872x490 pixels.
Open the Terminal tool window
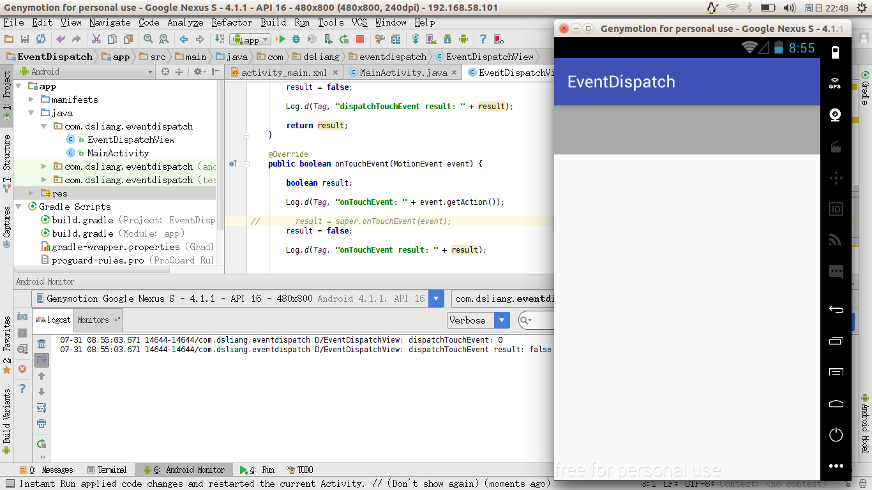point(107,470)
